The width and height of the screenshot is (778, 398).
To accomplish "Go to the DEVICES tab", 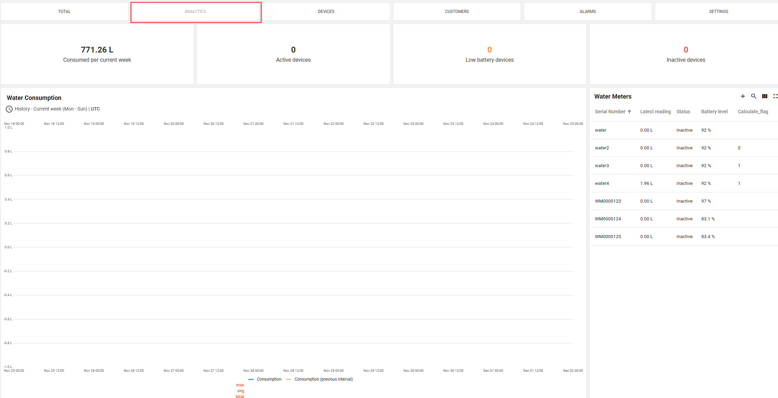I will tap(326, 12).
